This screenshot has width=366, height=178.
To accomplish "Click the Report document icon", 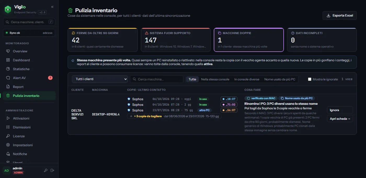I will 8,87.
